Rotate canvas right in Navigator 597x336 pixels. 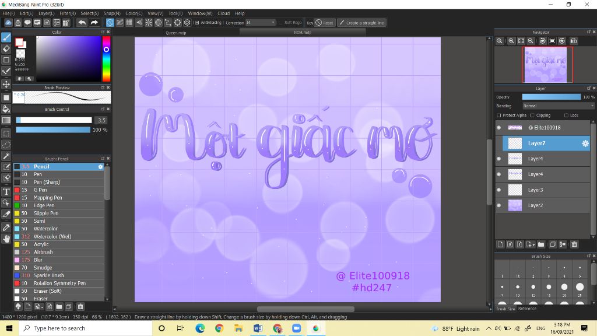tap(562, 41)
